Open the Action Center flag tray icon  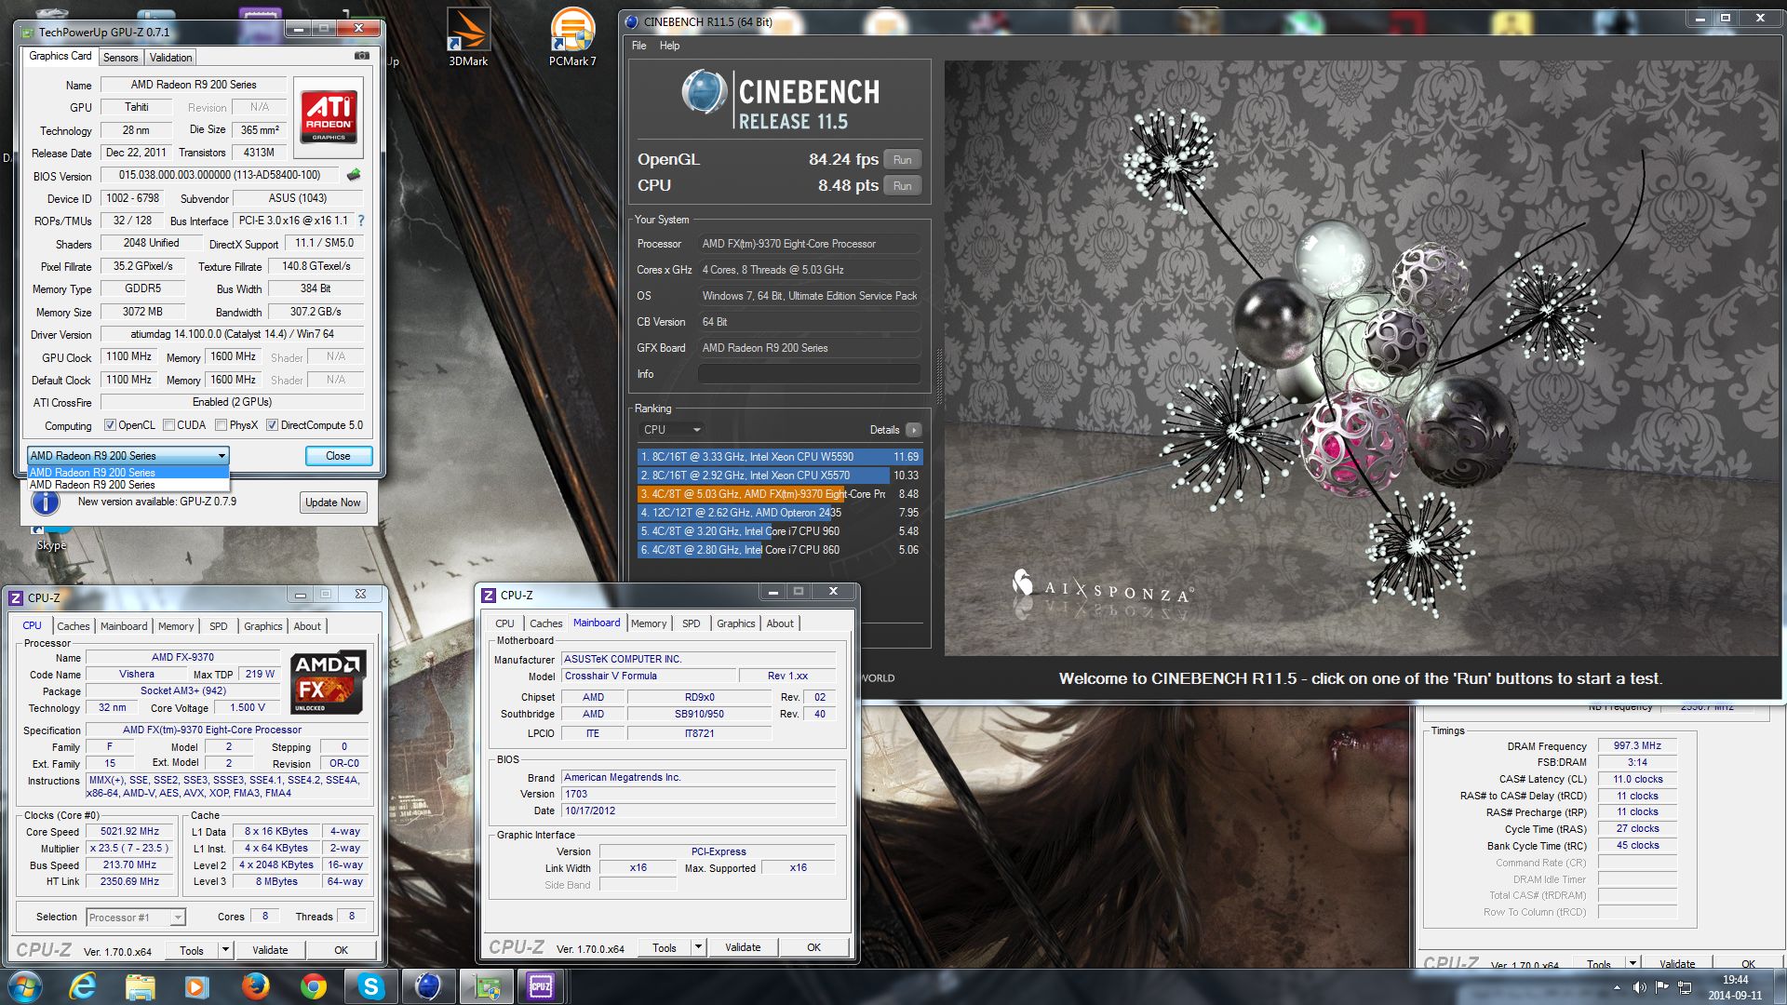[1662, 987]
